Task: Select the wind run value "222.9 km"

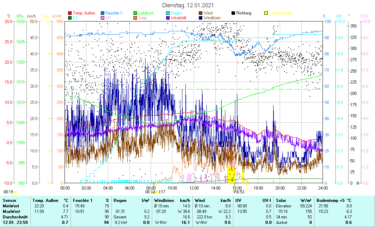Action: 204,217
